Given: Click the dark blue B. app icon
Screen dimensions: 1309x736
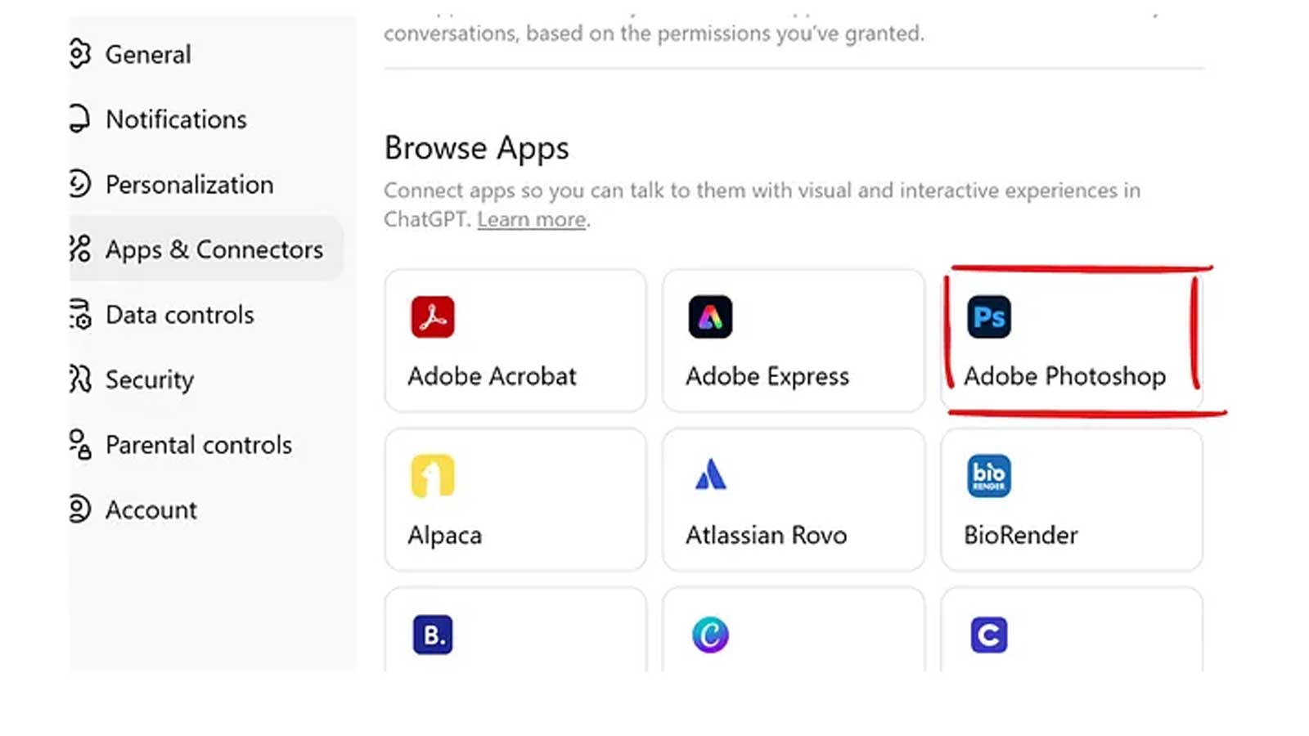Looking at the screenshot, I should (x=433, y=635).
